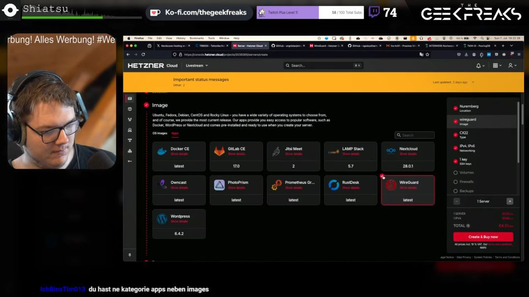Open the user account dropdown
This screenshot has height=297, width=529.
[512, 65]
